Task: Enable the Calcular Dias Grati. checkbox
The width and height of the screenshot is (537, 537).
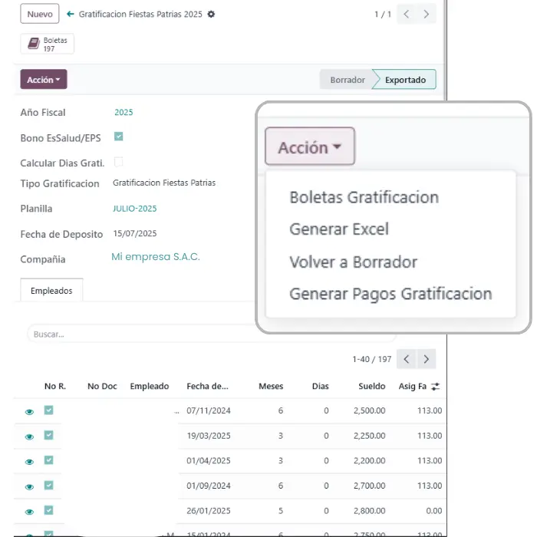Action: 118,162
